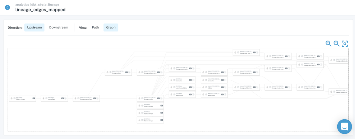Viewport: 355px width, 139px height.
Task: Set direction to Downstream
Action: (x=59, y=27)
